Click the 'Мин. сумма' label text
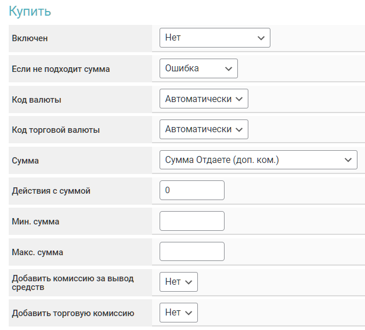This screenshot has height=330, width=365. pos(35,222)
